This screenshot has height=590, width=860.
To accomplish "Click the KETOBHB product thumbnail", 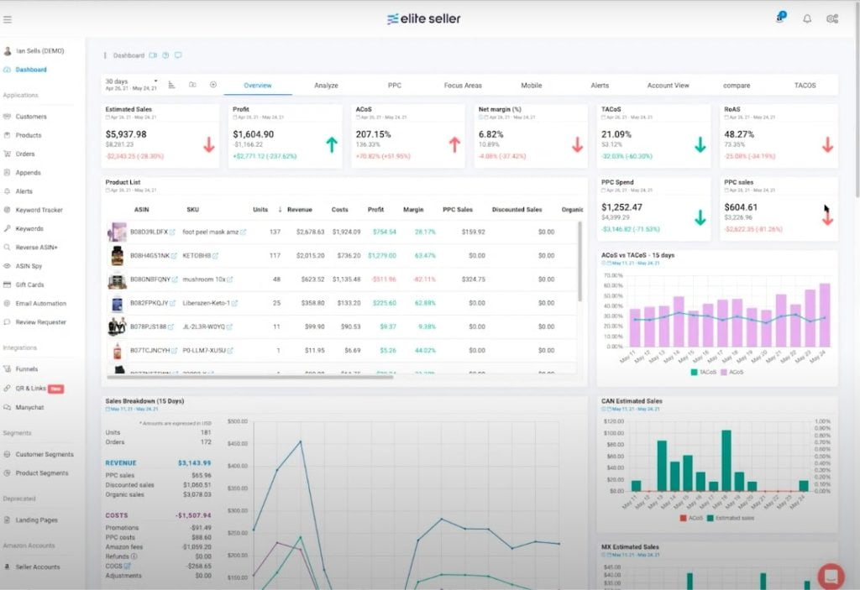I will [117, 256].
